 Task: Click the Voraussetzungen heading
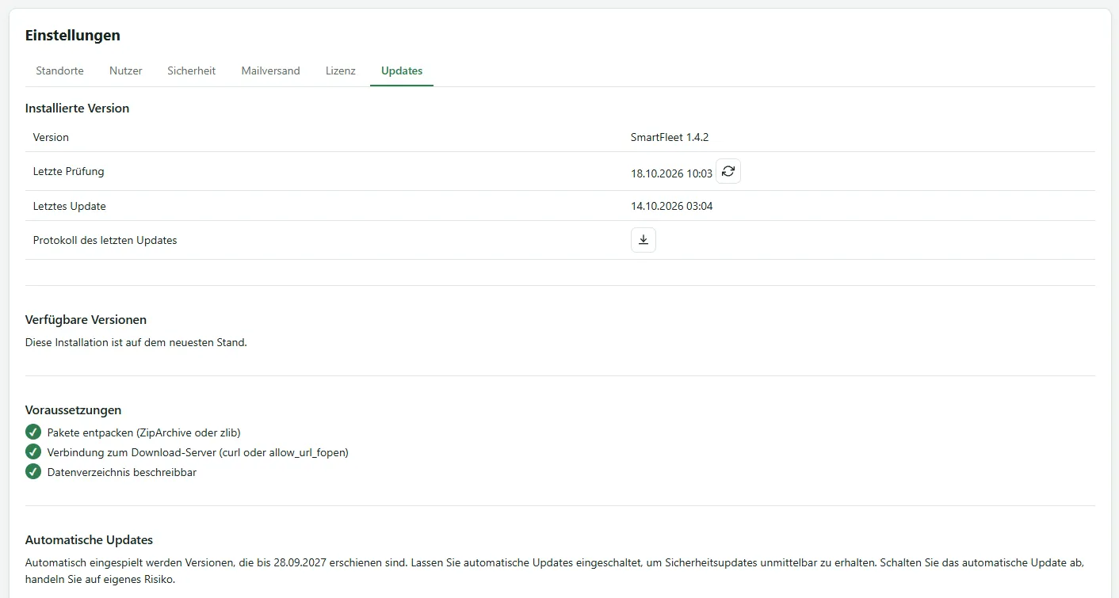pyautogui.click(x=74, y=410)
